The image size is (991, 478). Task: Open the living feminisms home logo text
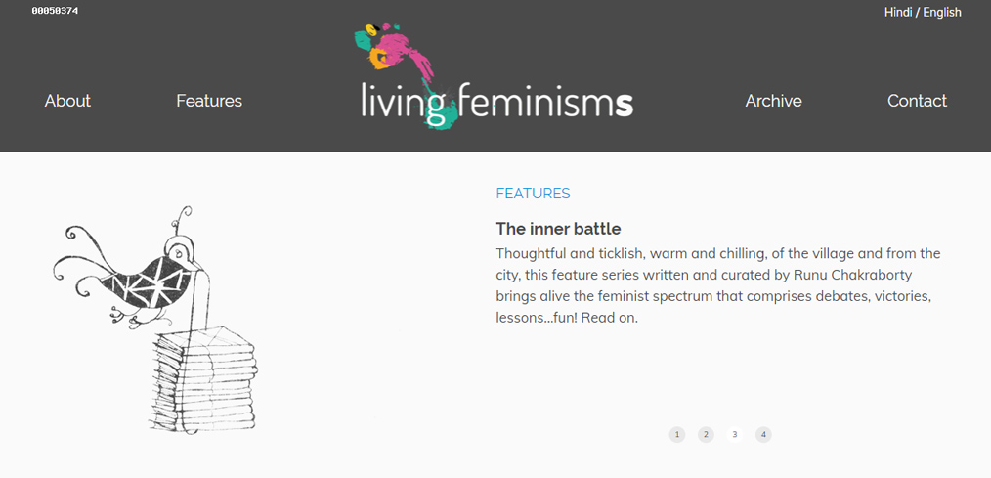click(x=496, y=102)
